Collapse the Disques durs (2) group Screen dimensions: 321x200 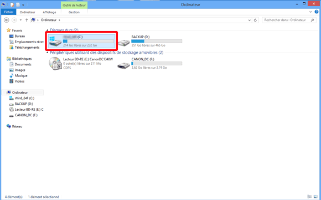pos(48,30)
